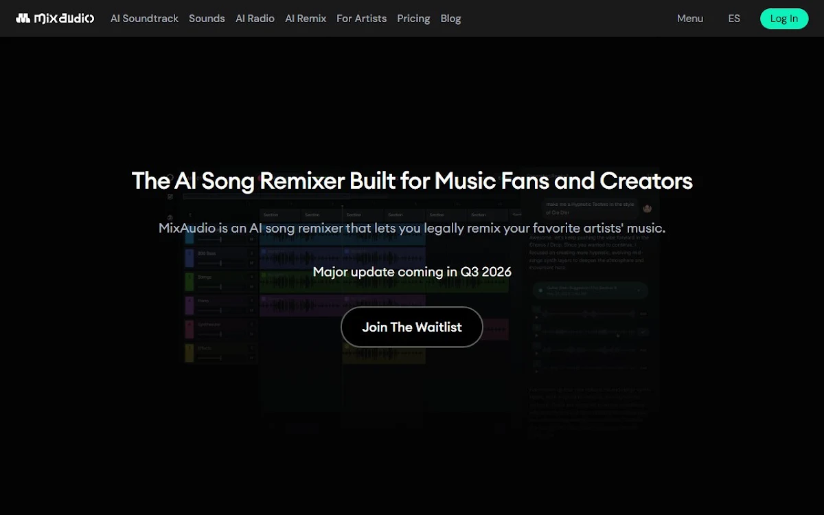Open AI Radio from navigation
Screen dimensions: 824x515
pos(255,19)
